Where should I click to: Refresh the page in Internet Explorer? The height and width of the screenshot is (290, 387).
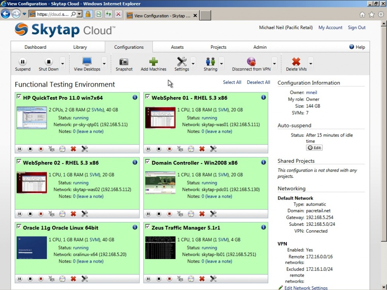[108, 14]
